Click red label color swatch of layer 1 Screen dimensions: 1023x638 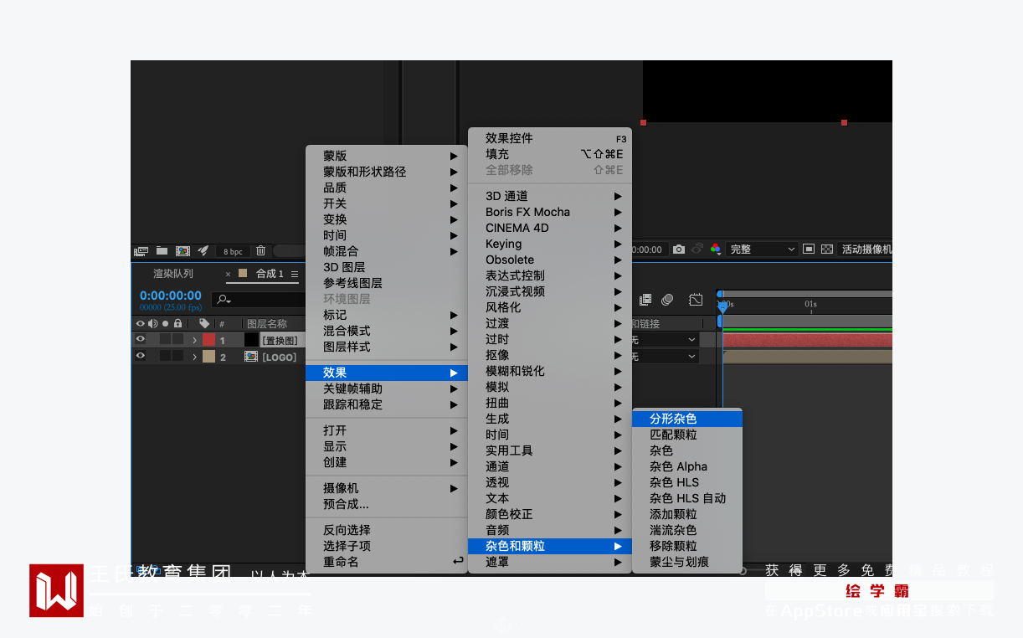pyautogui.click(x=208, y=340)
